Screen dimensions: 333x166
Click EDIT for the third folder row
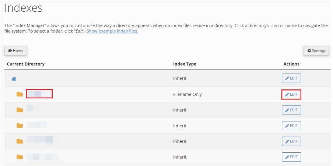click(x=291, y=126)
